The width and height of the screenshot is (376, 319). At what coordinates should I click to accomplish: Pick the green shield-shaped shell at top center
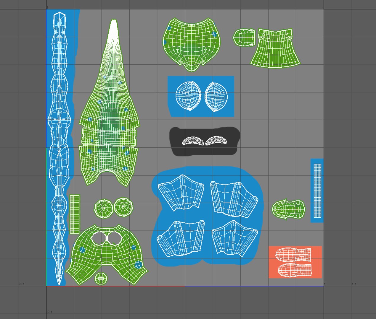click(x=192, y=44)
